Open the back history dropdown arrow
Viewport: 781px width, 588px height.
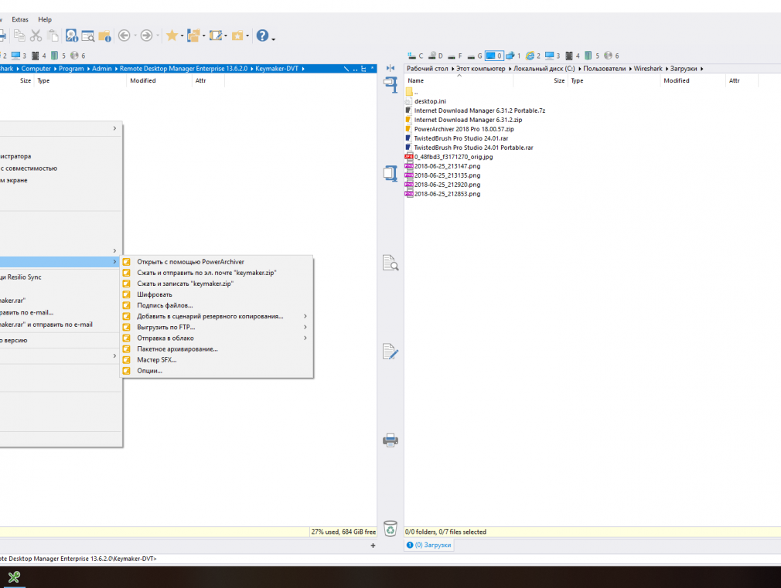click(x=135, y=36)
